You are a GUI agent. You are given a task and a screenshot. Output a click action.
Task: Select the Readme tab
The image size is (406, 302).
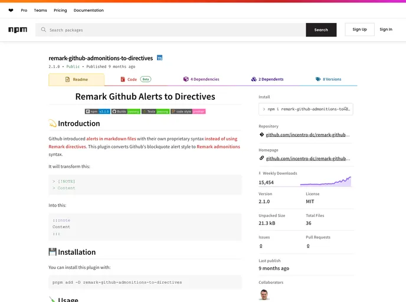(76, 80)
